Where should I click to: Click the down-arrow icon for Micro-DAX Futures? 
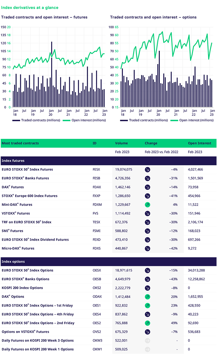click(148, 248)
